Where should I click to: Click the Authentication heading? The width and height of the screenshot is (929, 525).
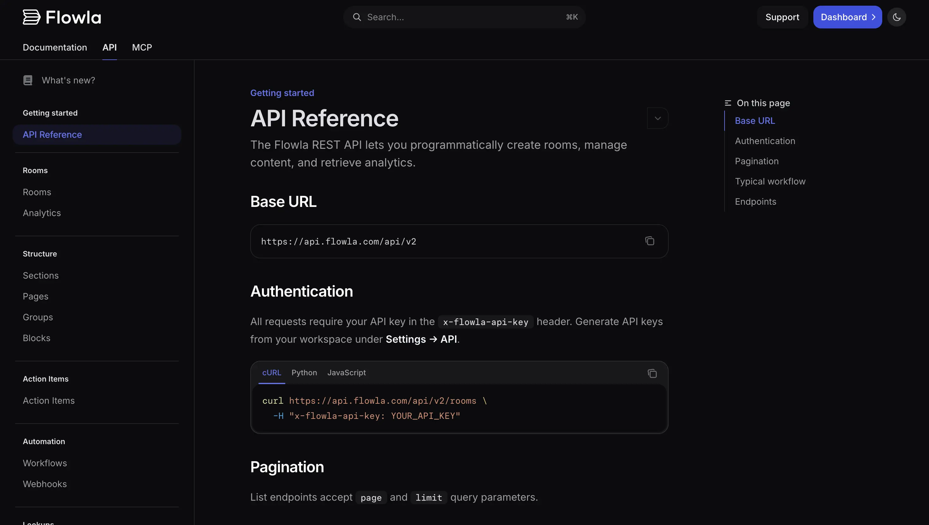point(301,291)
